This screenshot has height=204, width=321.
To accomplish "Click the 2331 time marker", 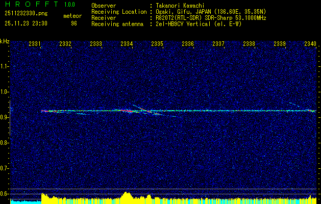I will click(x=35, y=43).
